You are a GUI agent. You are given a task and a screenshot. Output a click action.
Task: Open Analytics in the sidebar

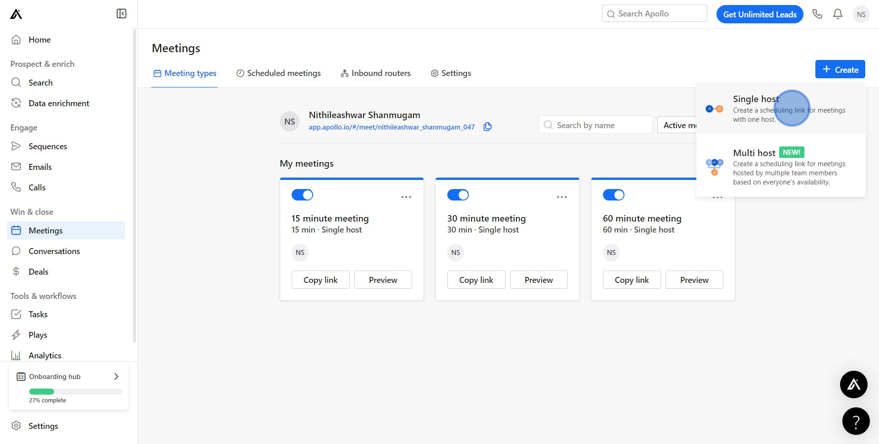66,356
